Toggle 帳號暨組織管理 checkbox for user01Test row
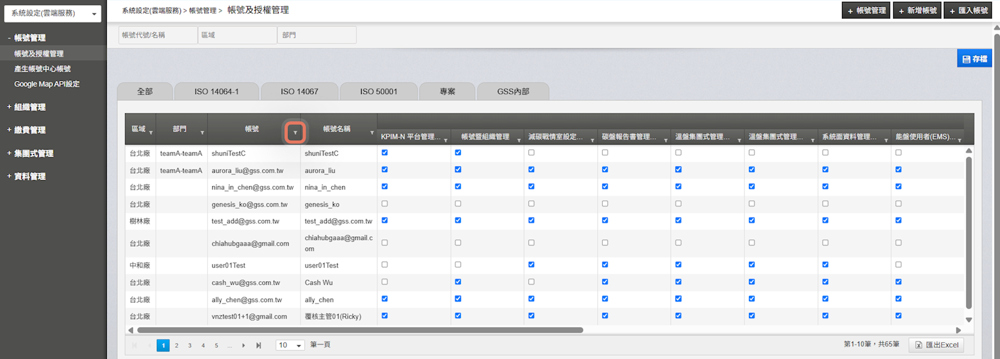 click(458, 265)
